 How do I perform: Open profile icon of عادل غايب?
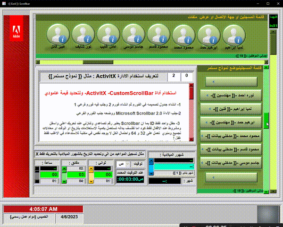pyautogui.click(x=108, y=35)
